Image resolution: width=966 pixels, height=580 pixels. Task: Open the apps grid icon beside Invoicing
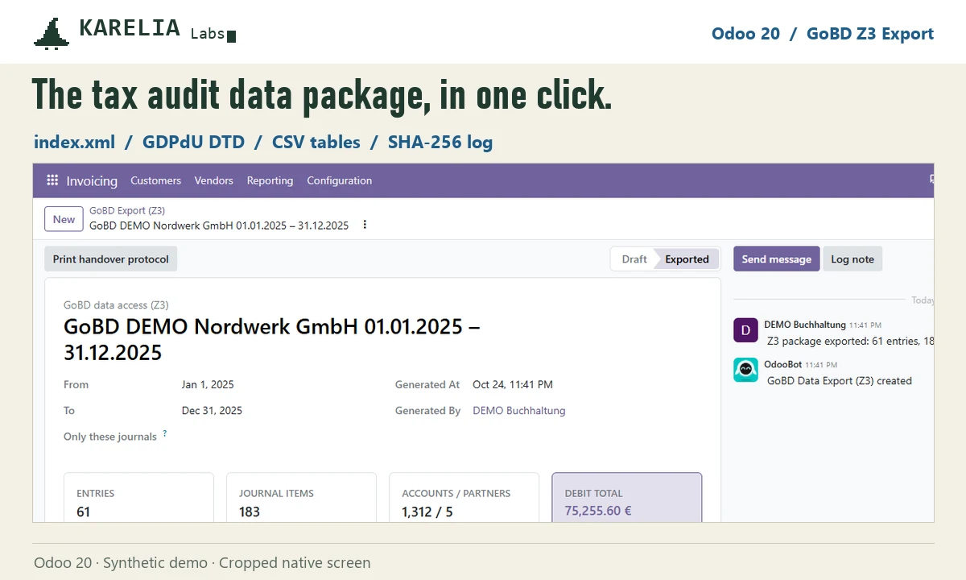[52, 180]
